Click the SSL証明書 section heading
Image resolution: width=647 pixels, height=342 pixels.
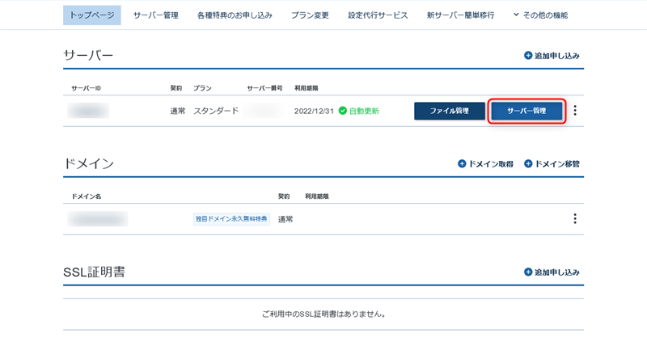point(94,272)
